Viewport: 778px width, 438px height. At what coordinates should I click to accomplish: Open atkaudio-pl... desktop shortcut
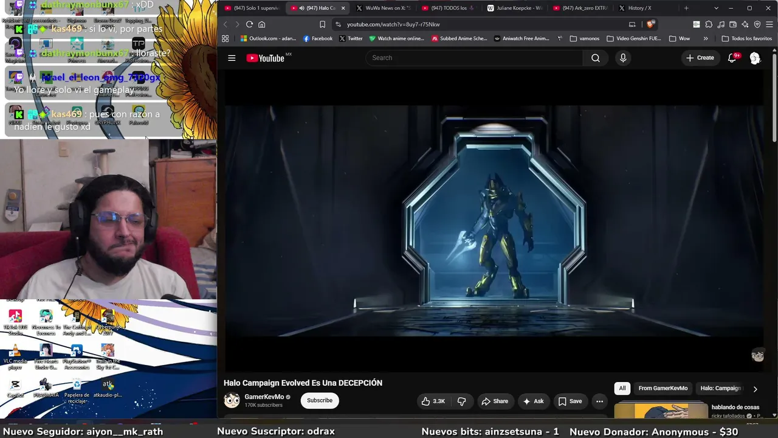click(108, 388)
